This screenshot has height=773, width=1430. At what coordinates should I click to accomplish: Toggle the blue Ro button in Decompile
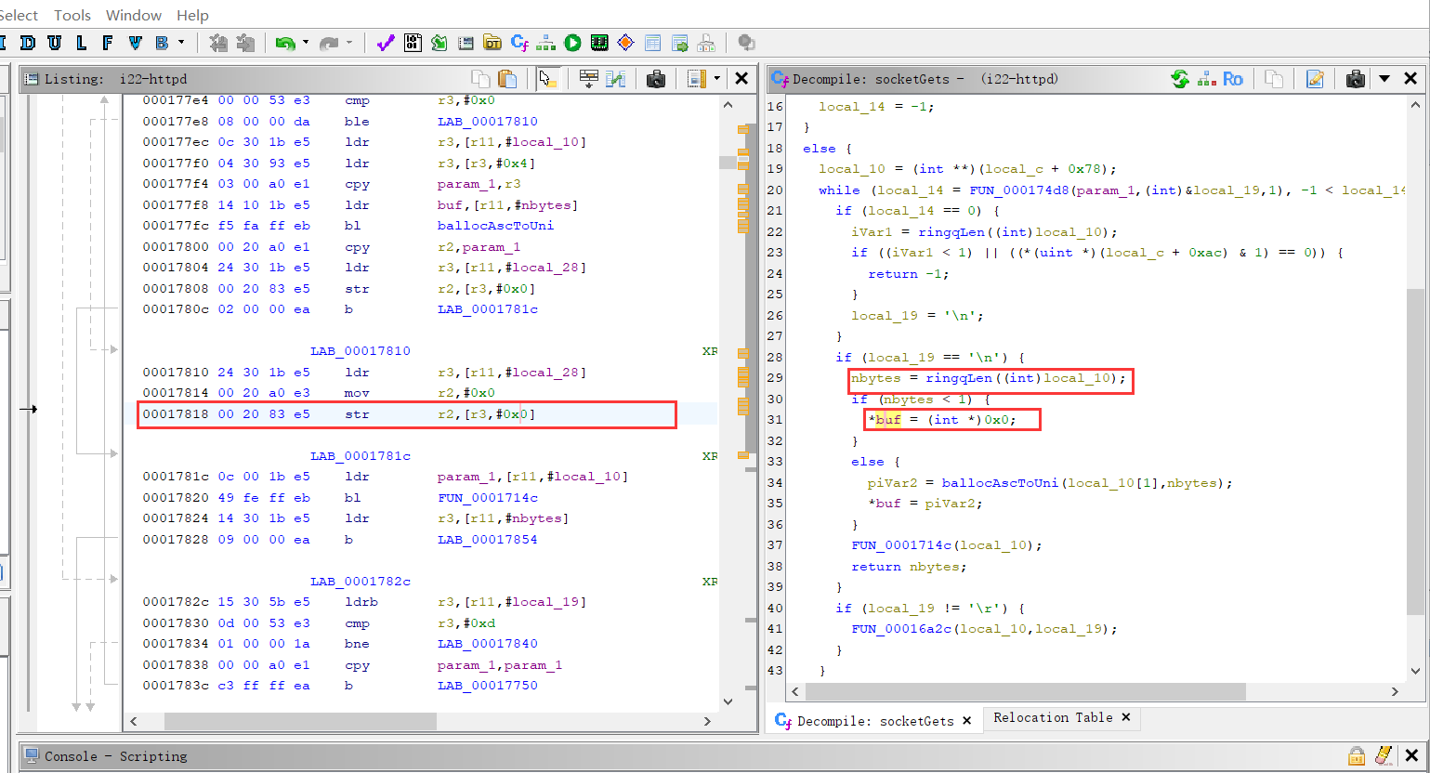[x=1233, y=79]
